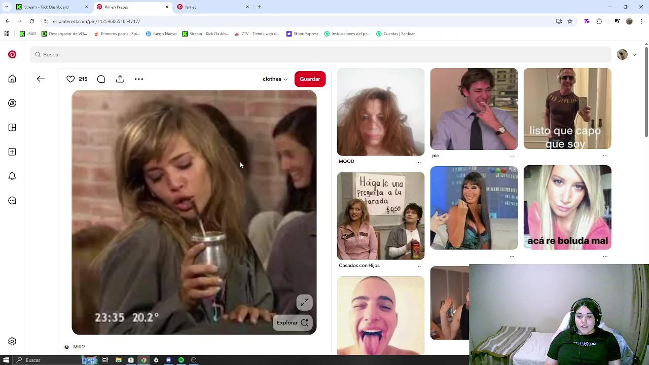Click the address bar URL

click(96, 21)
